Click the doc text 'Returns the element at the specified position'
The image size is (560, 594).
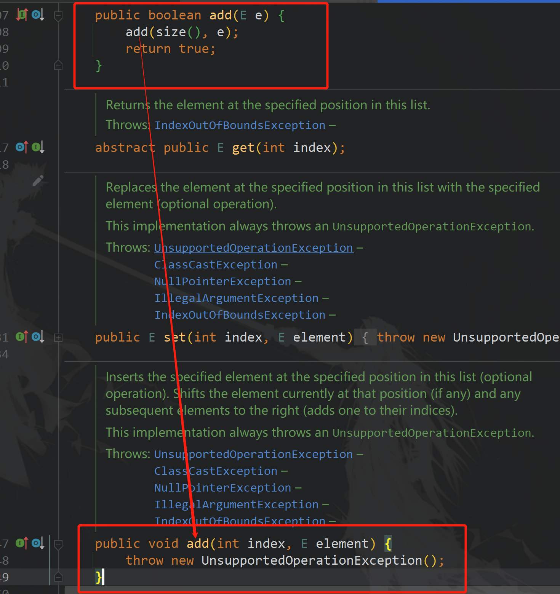click(x=236, y=105)
